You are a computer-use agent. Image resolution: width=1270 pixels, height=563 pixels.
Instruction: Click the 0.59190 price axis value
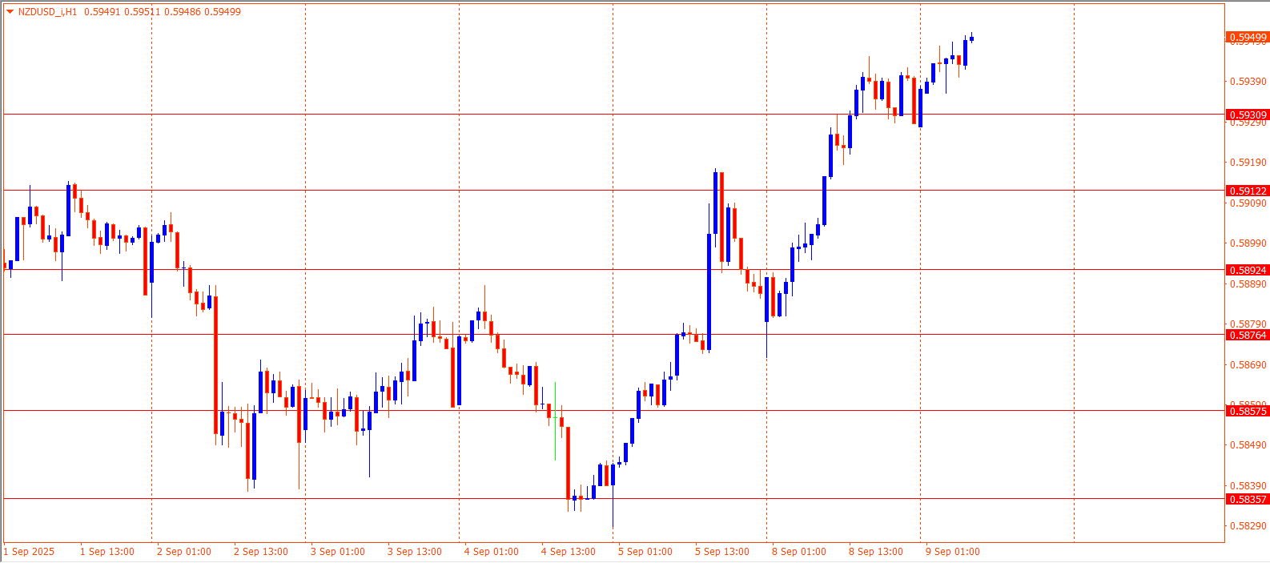point(1248,163)
